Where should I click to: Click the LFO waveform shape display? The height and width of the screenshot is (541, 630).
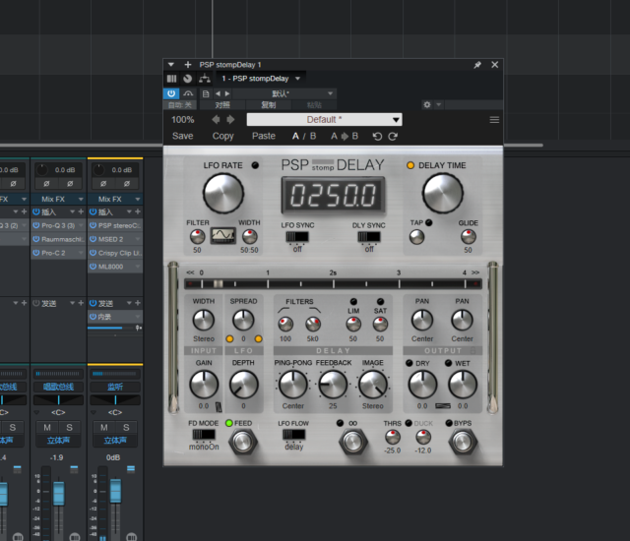tap(224, 236)
